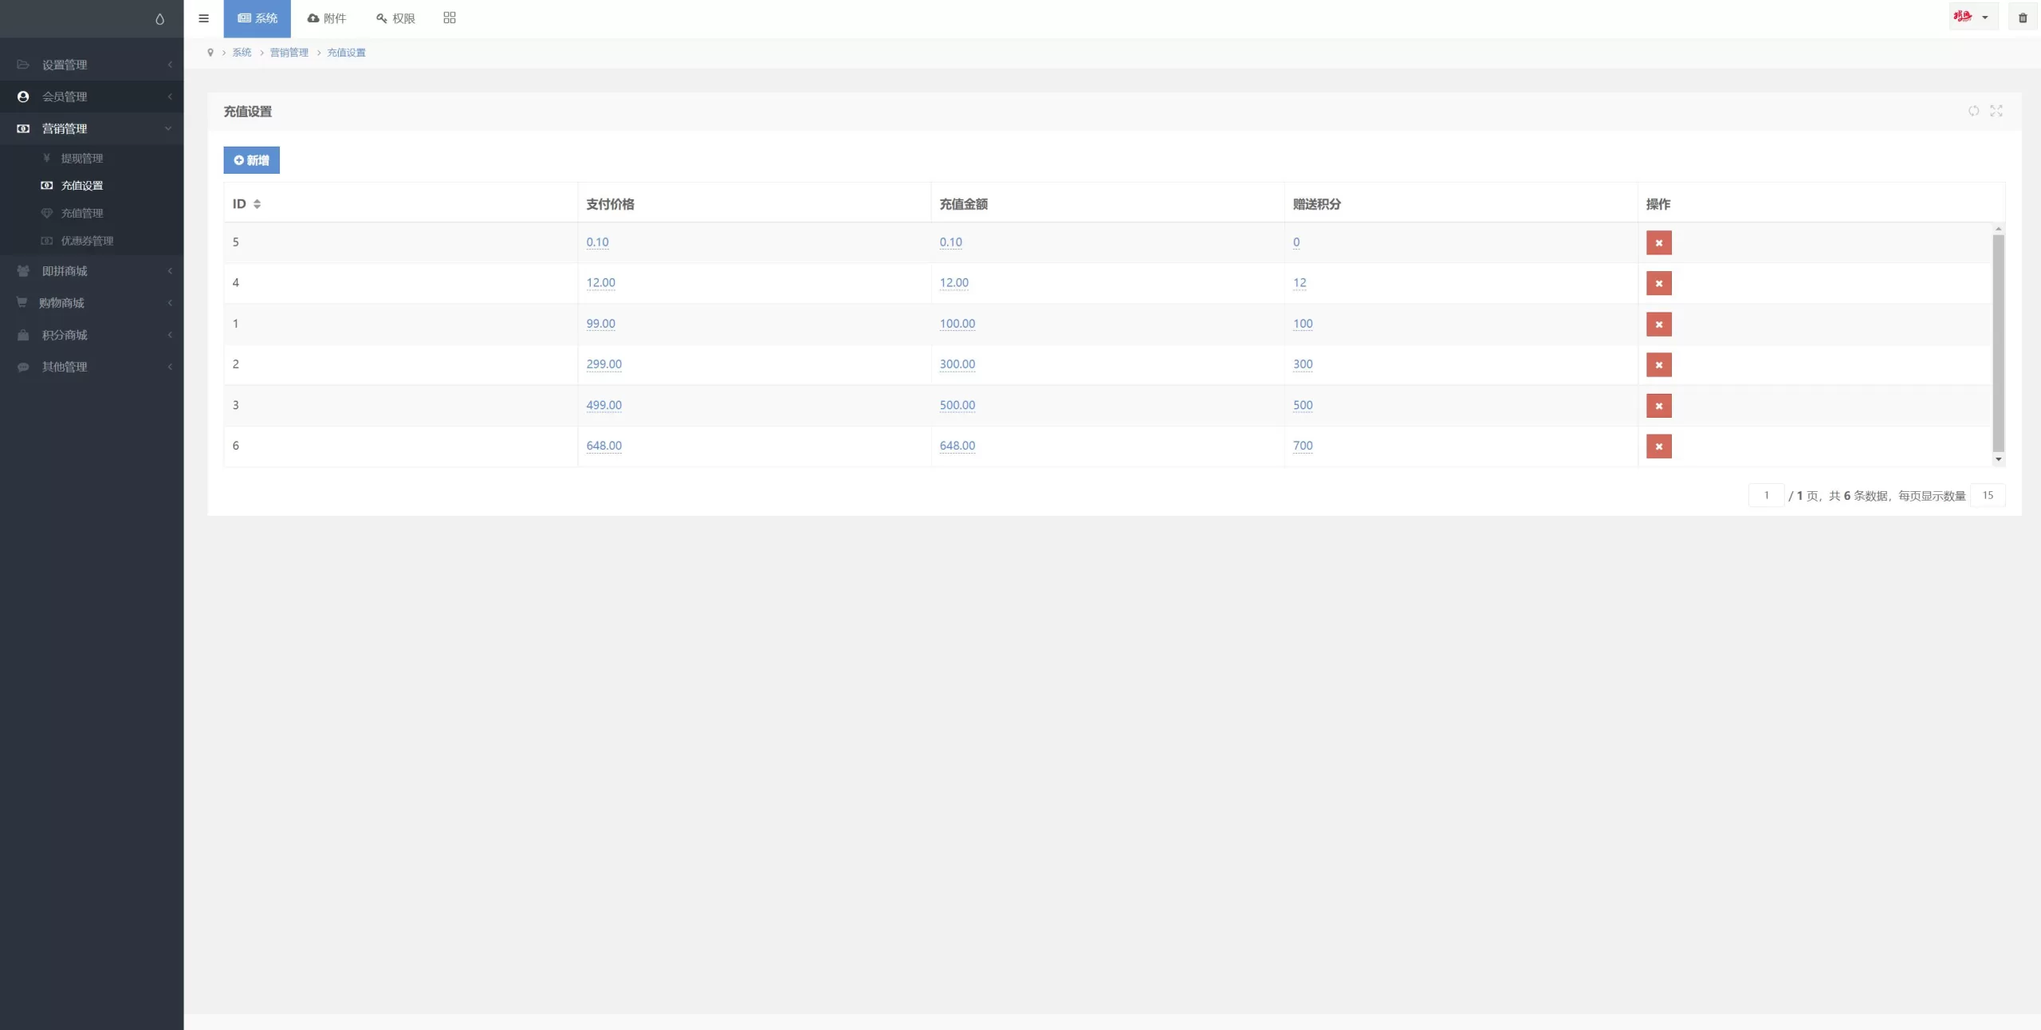Click the location pin breadcrumb icon

(x=210, y=53)
